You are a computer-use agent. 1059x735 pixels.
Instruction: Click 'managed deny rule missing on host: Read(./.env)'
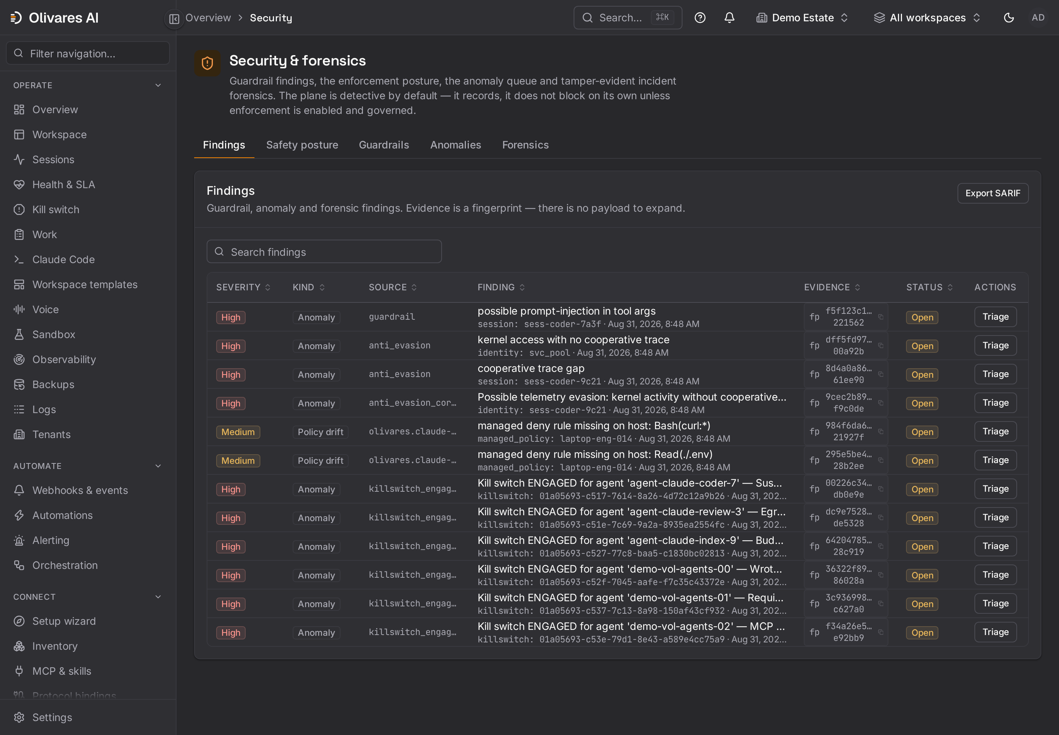pyautogui.click(x=595, y=455)
